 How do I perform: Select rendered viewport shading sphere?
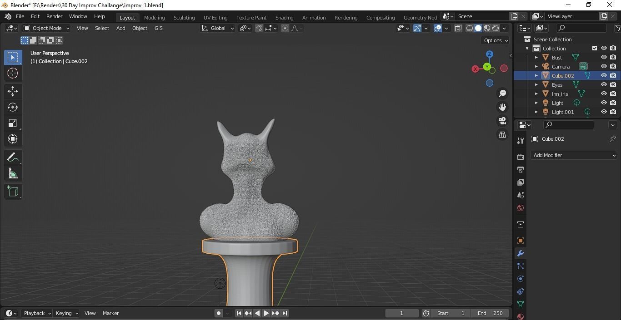pyautogui.click(x=496, y=28)
